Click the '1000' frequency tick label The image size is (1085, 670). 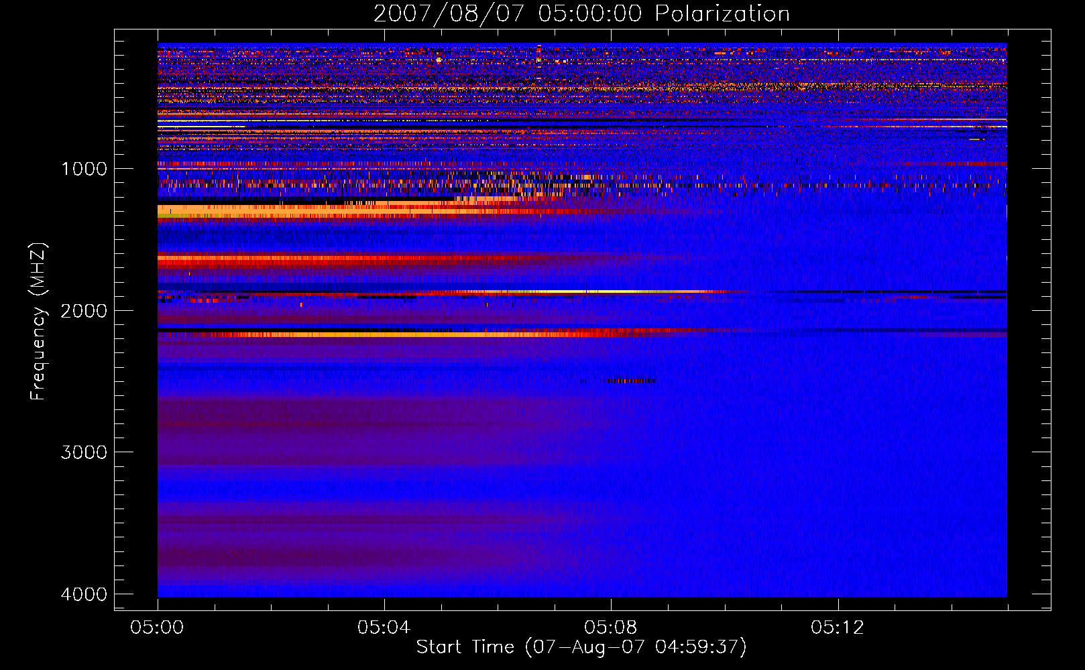(84, 169)
